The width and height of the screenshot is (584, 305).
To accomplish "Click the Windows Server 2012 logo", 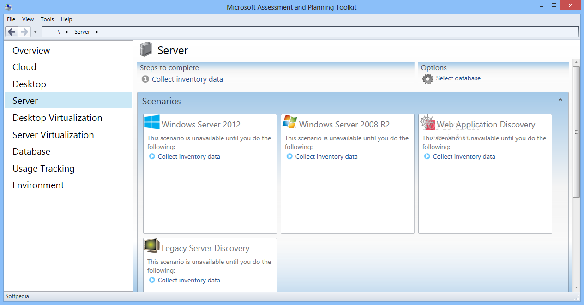I will (152, 122).
